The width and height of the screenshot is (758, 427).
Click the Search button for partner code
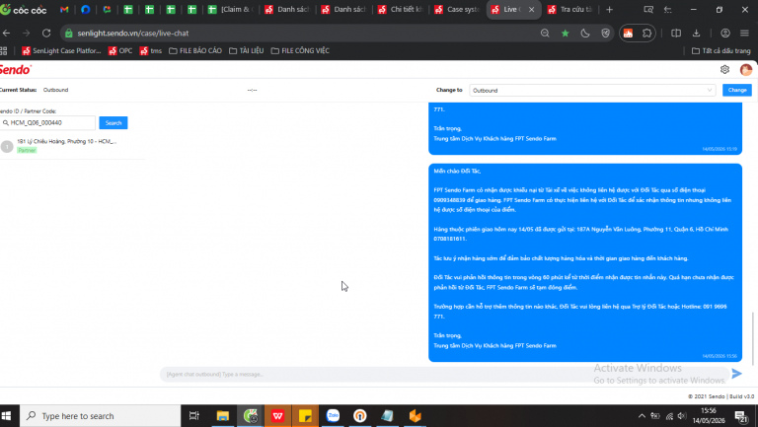pos(114,122)
